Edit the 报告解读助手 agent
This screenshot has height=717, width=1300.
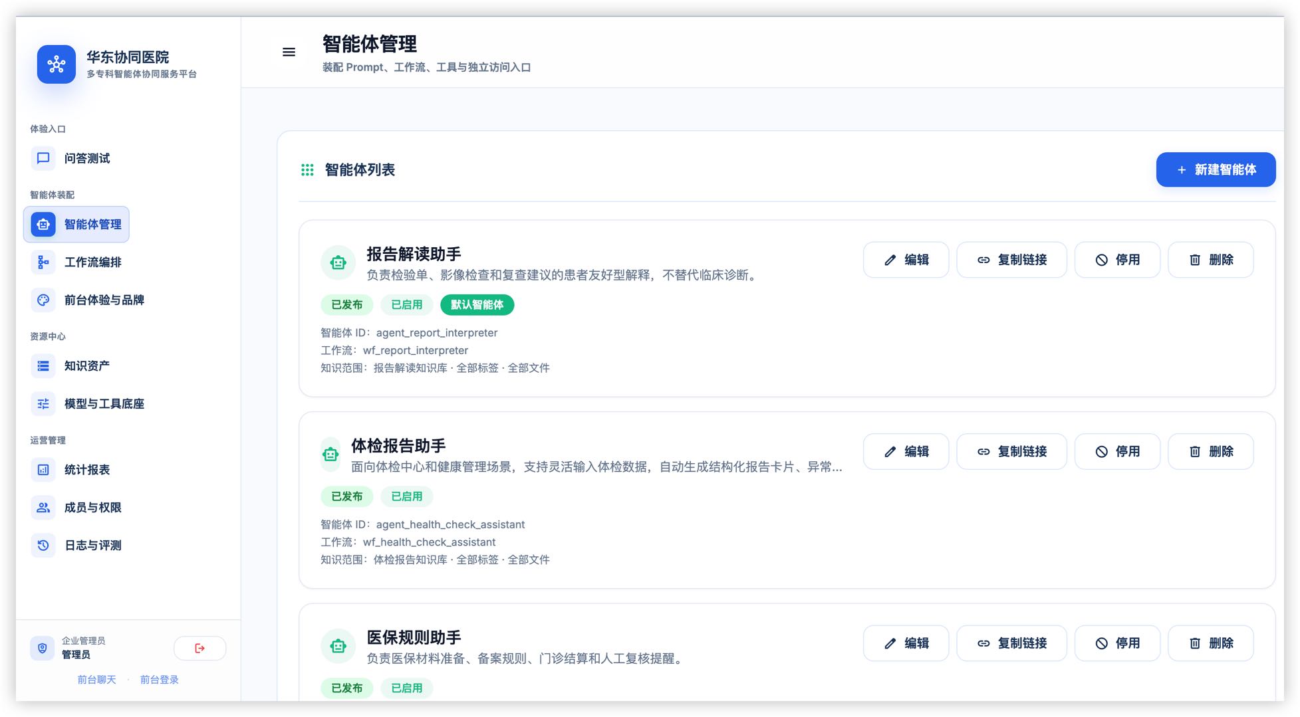point(906,260)
